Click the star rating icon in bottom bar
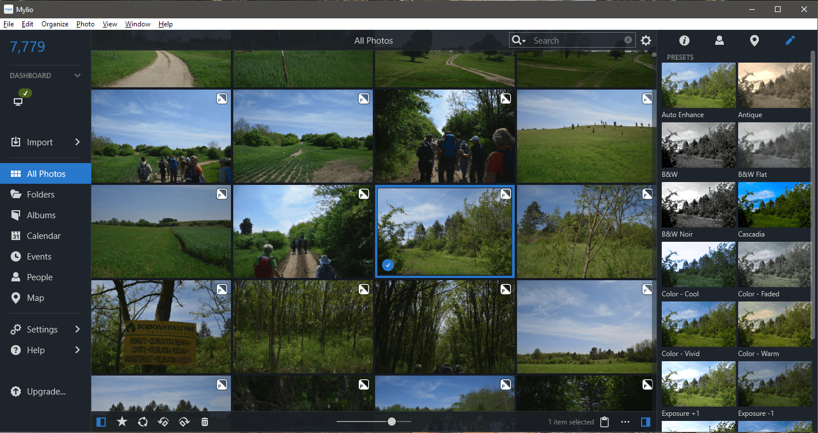The image size is (818, 433). 122,422
